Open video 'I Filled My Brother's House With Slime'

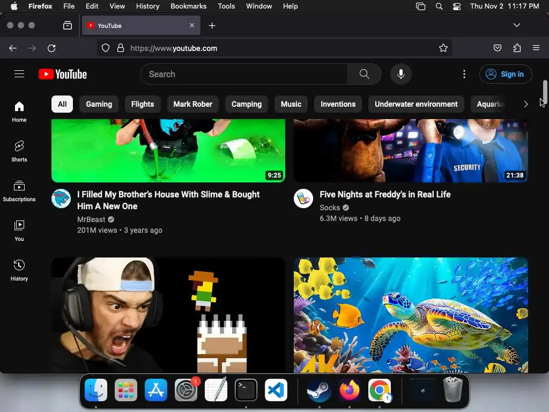click(168, 200)
